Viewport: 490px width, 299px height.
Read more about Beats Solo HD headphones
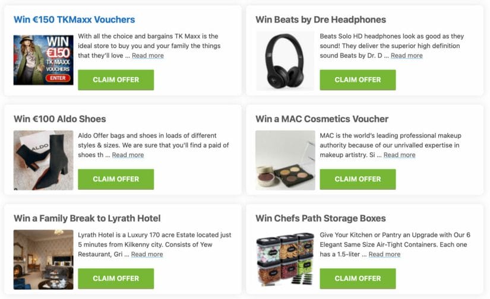(x=407, y=56)
